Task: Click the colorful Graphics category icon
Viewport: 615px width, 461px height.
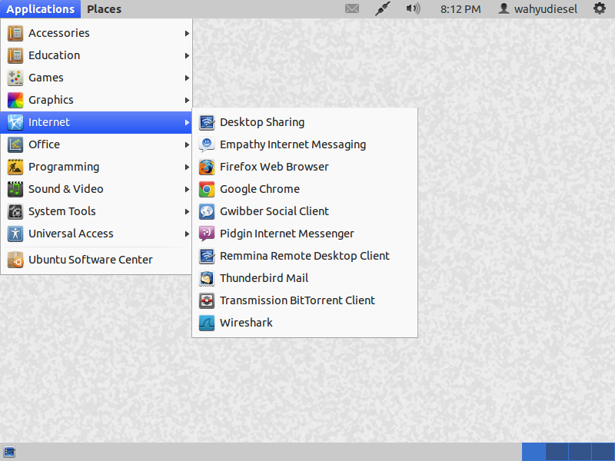Action: coord(15,100)
